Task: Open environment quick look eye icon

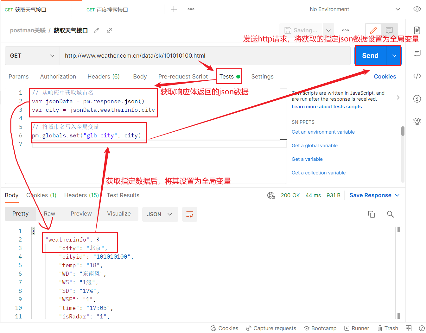Action: tap(417, 9)
